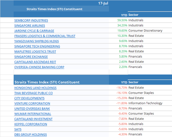Open the SINGAPORE EXCHANGE link

[x=31, y=57]
